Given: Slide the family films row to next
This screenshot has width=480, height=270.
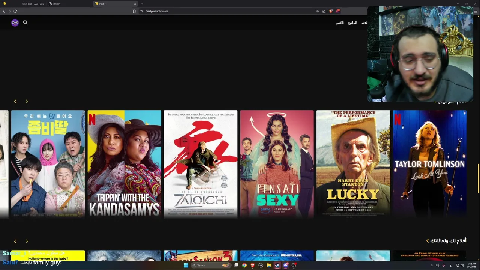Looking at the screenshot, I should pos(27,241).
